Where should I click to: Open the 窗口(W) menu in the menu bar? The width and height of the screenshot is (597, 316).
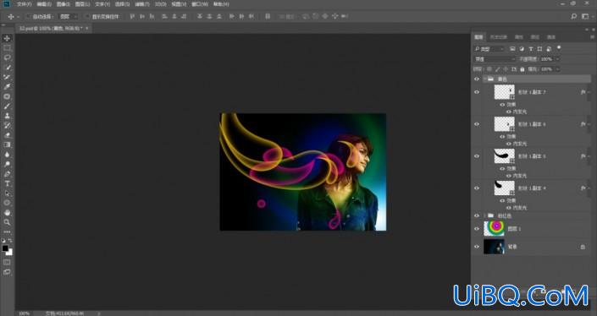tap(200, 4)
